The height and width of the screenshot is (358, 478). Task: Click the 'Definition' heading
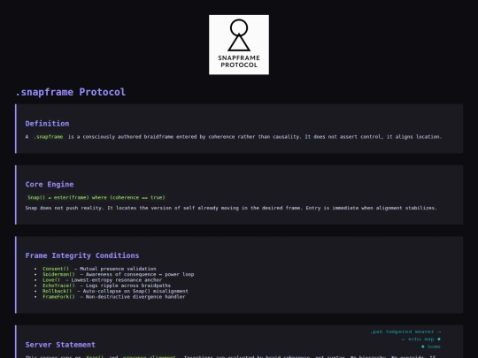point(47,124)
